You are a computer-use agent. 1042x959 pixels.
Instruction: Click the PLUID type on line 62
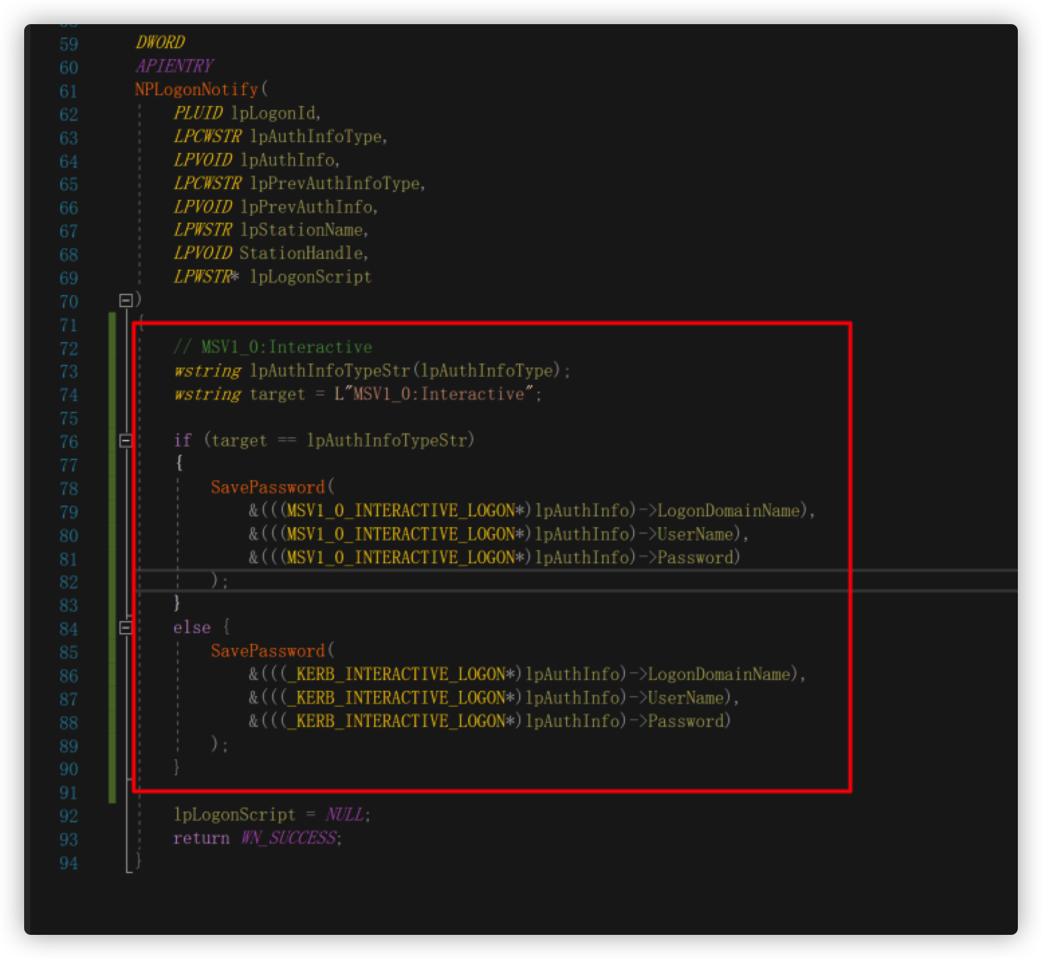pos(197,113)
